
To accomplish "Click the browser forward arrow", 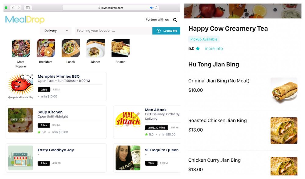I will click(x=19, y=8).
